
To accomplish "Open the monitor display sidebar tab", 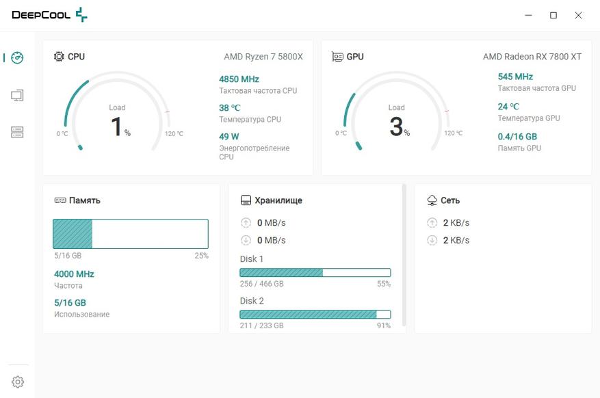I will (17, 95).
